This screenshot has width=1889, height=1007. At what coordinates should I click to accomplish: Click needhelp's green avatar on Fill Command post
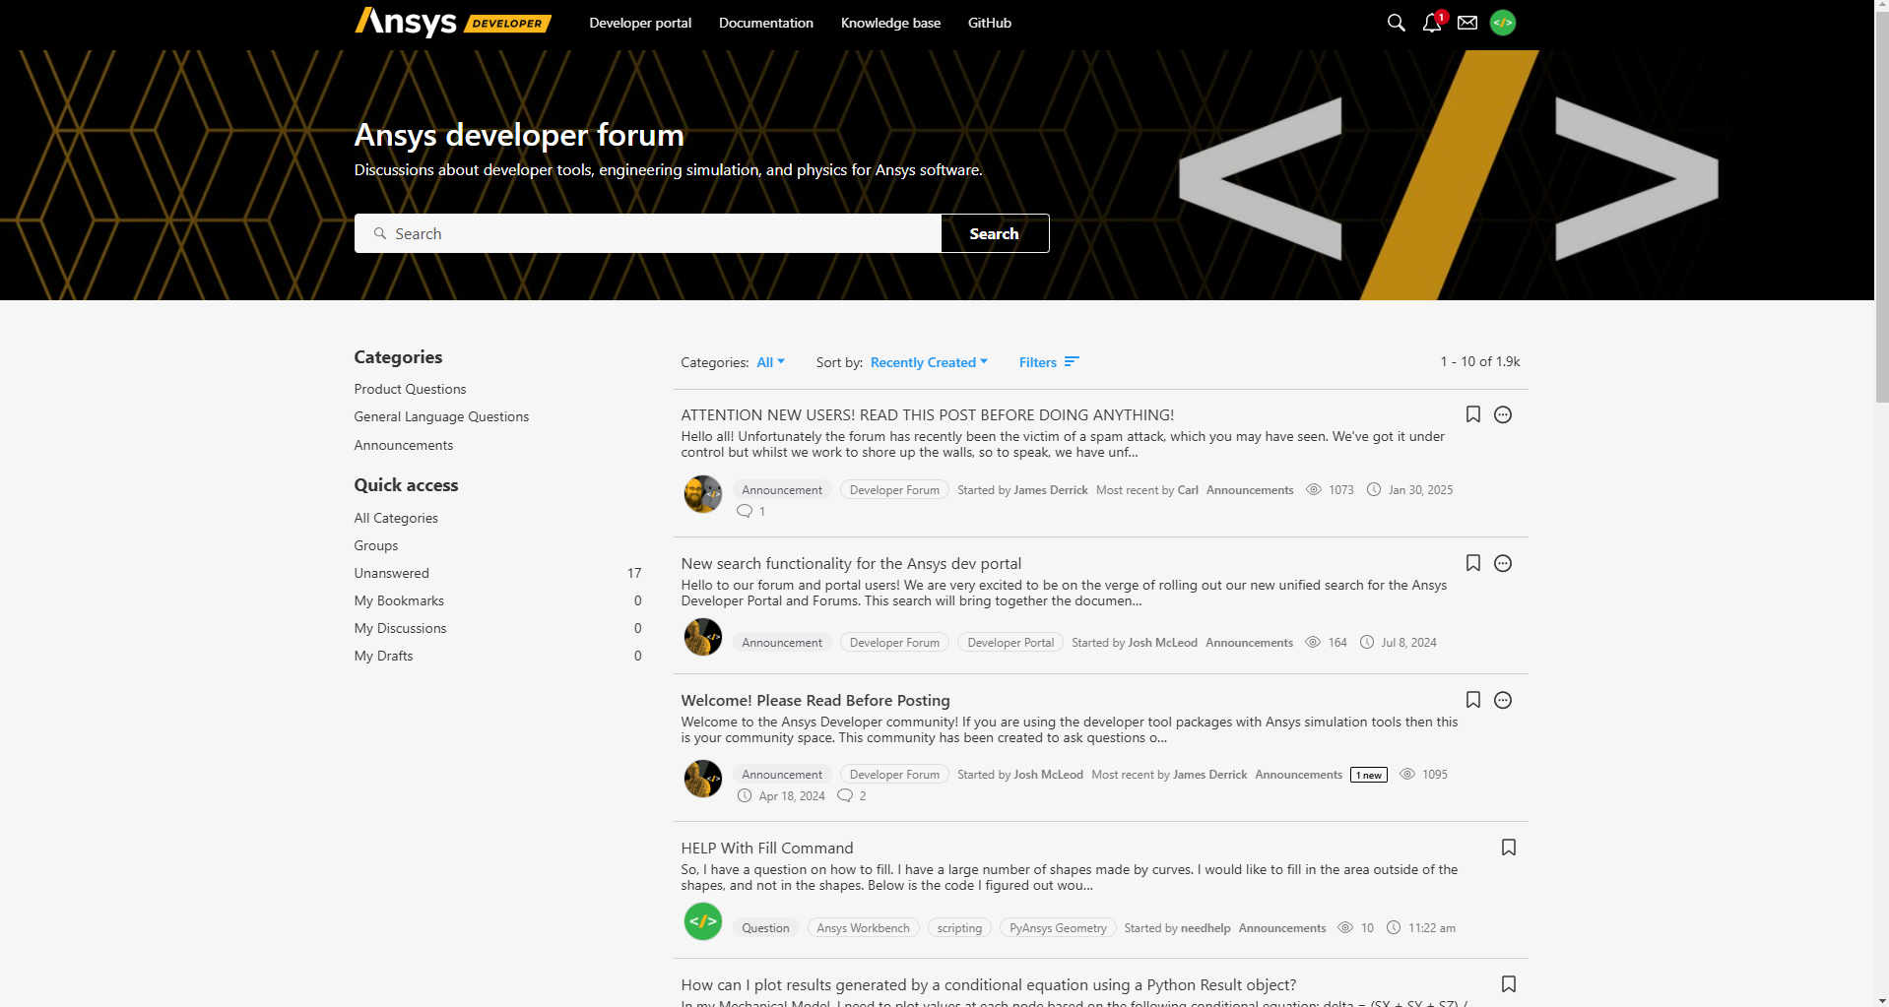point(703,921)
